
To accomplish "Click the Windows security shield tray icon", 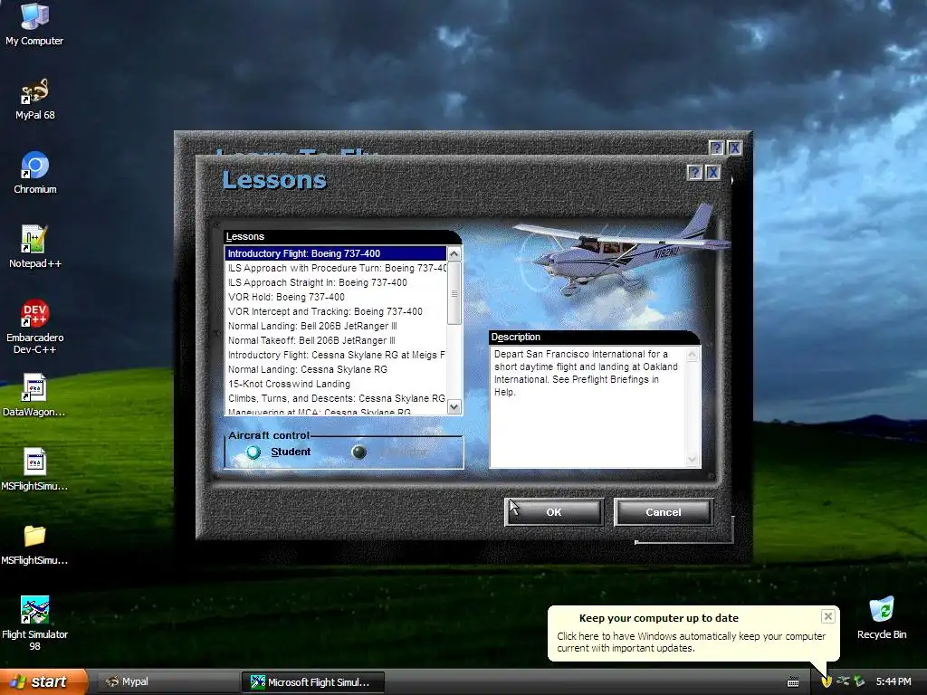I will [827, 681].
